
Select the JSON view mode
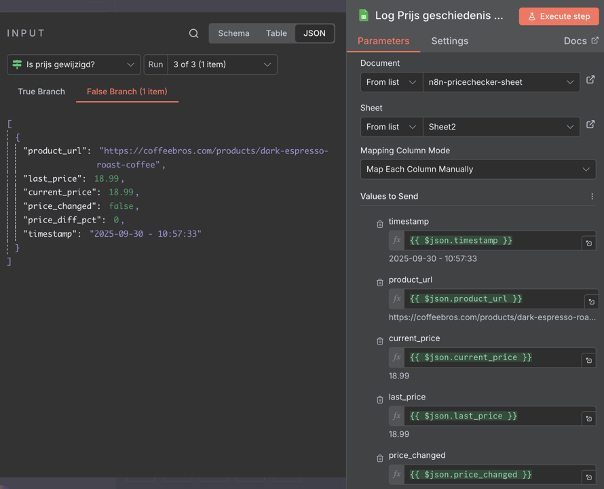(x=314, y=33)
